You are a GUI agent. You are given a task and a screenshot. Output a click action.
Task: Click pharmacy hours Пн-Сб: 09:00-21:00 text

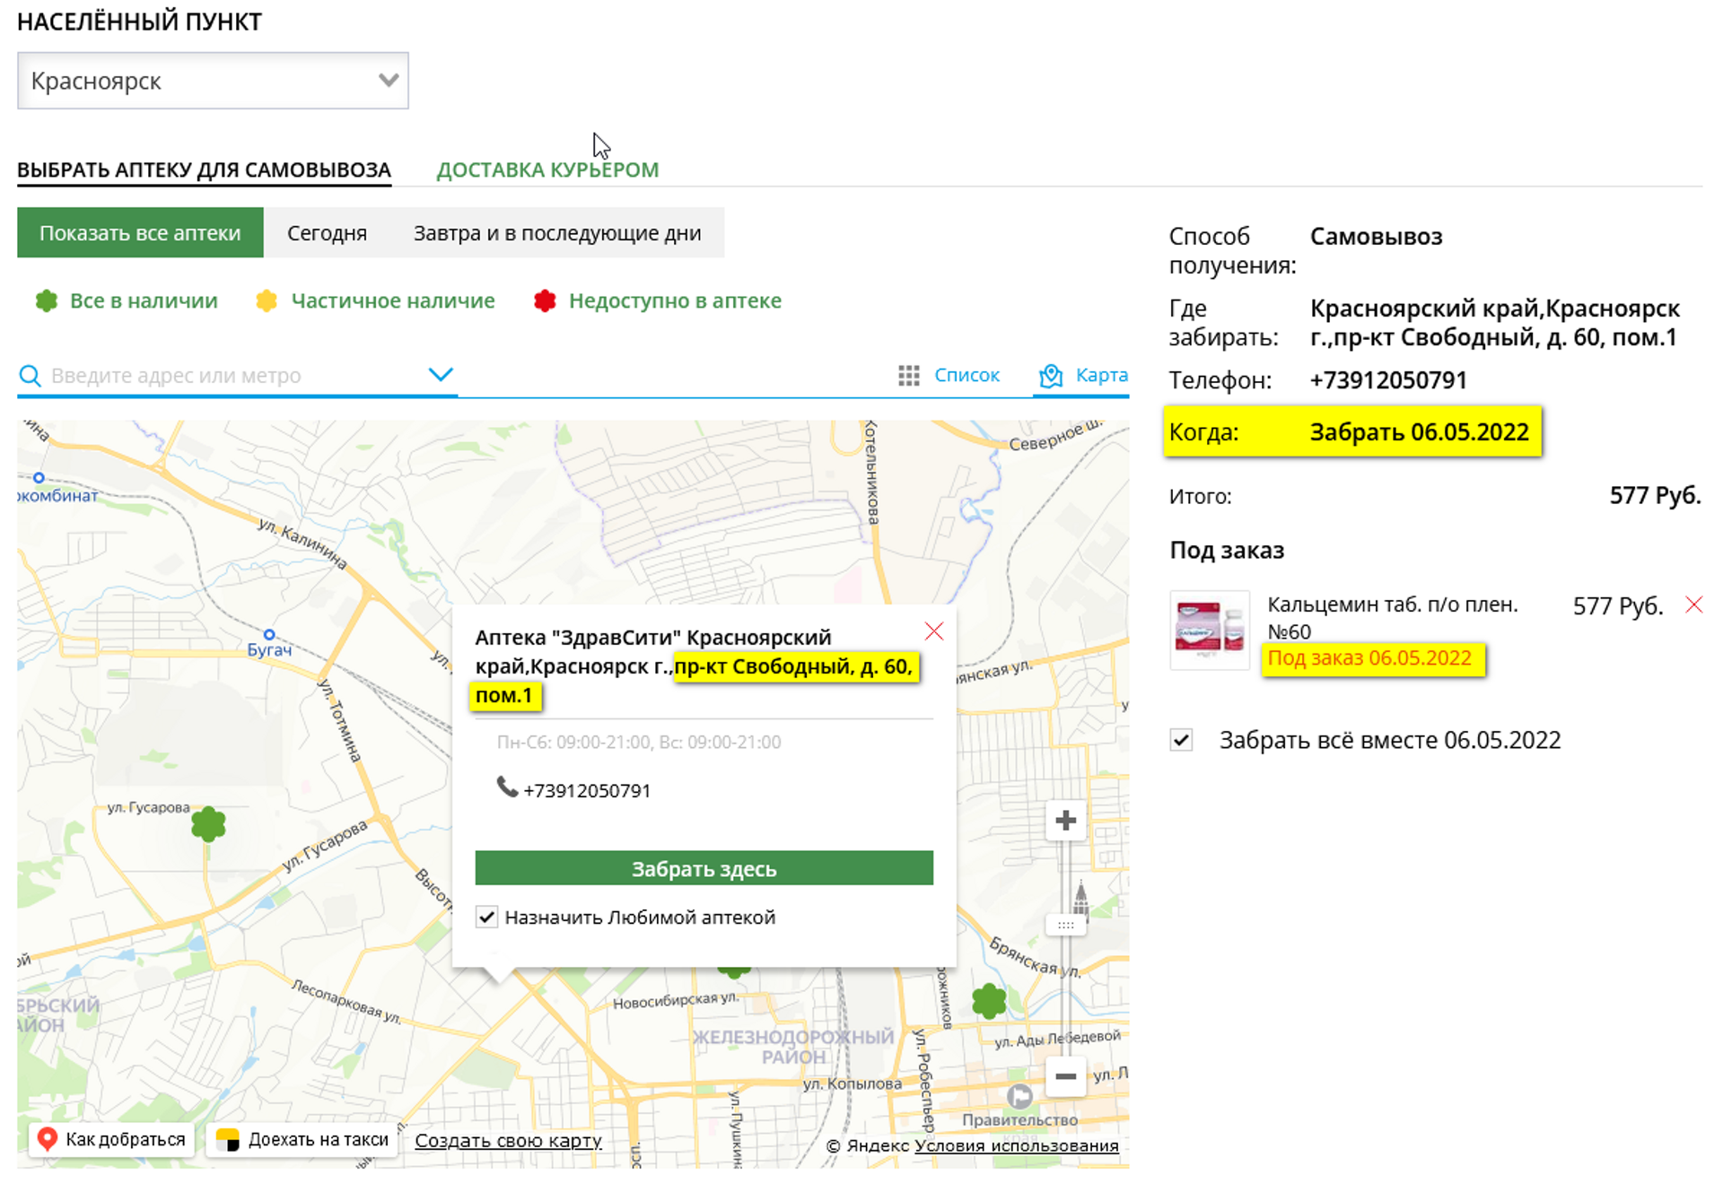point(639,742)
